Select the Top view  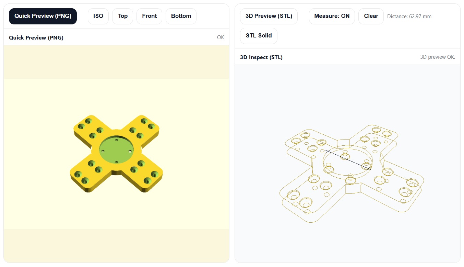coord(122,16)
